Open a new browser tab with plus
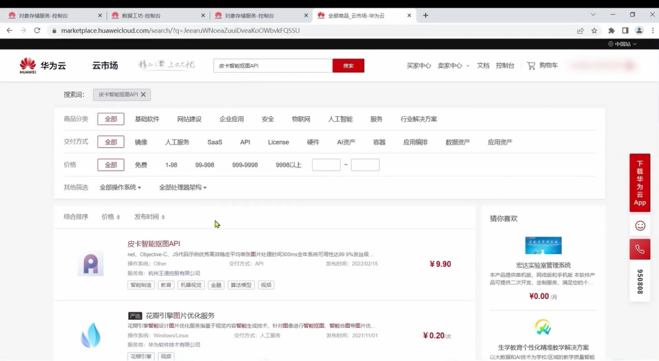The width and height of the screenshot is (659, 361). (425, 15)
